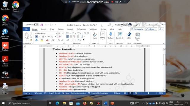
Task: Click in Windows taskbar search box
Action: coord(27,103)
